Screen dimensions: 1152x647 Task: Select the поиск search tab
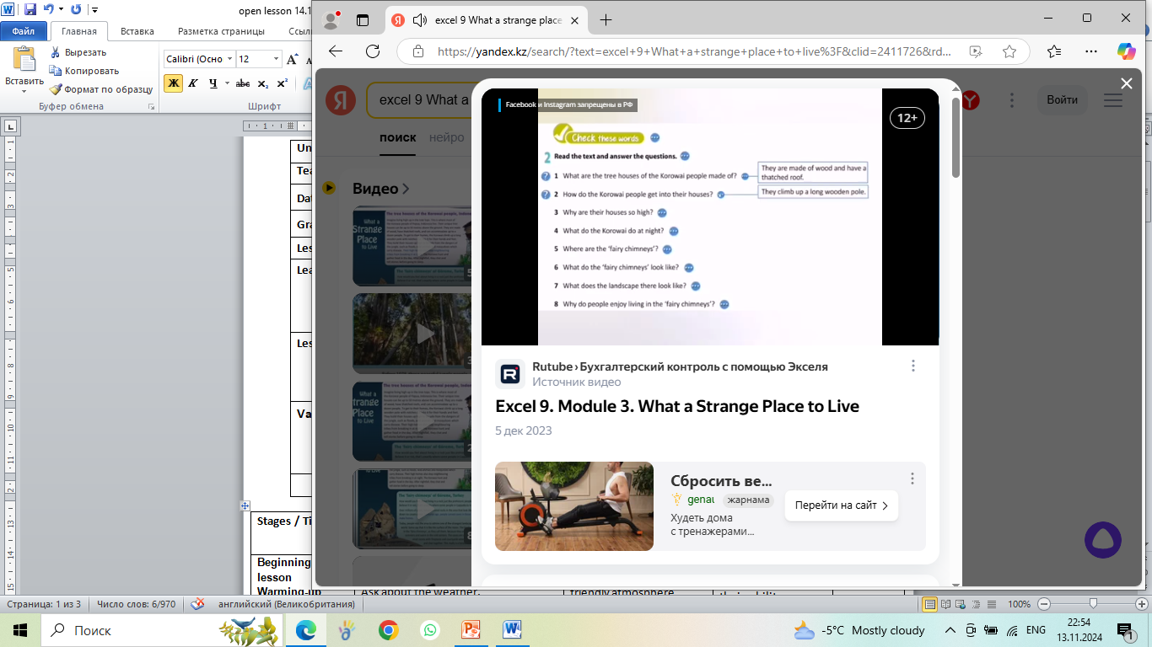(398, 137)
